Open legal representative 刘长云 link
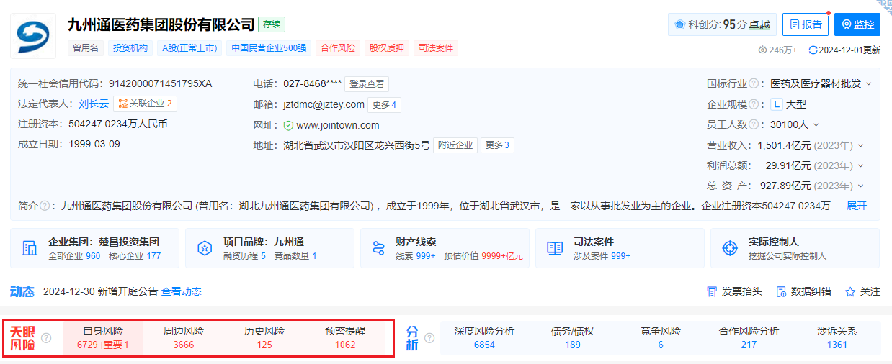This screenshot has width=892, height=364. (94, 104)
